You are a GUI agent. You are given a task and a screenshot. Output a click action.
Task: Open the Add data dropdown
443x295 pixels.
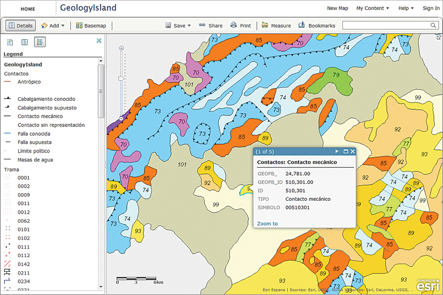[53, 25]
